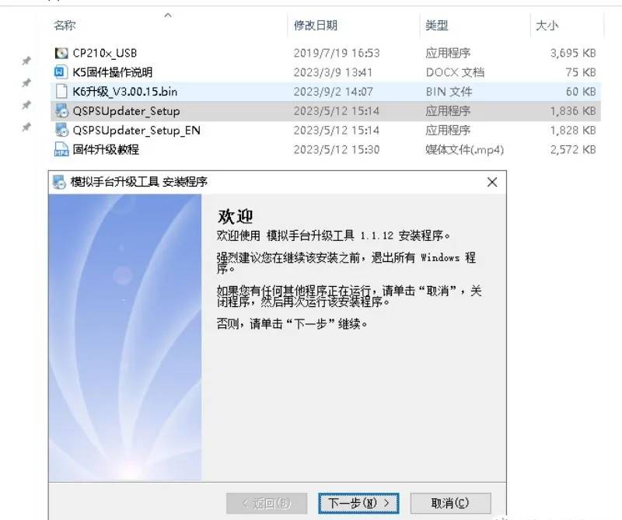Click the blue banner image in the installer
This screenshot has height=520, width=622.
tap(125, 337)
